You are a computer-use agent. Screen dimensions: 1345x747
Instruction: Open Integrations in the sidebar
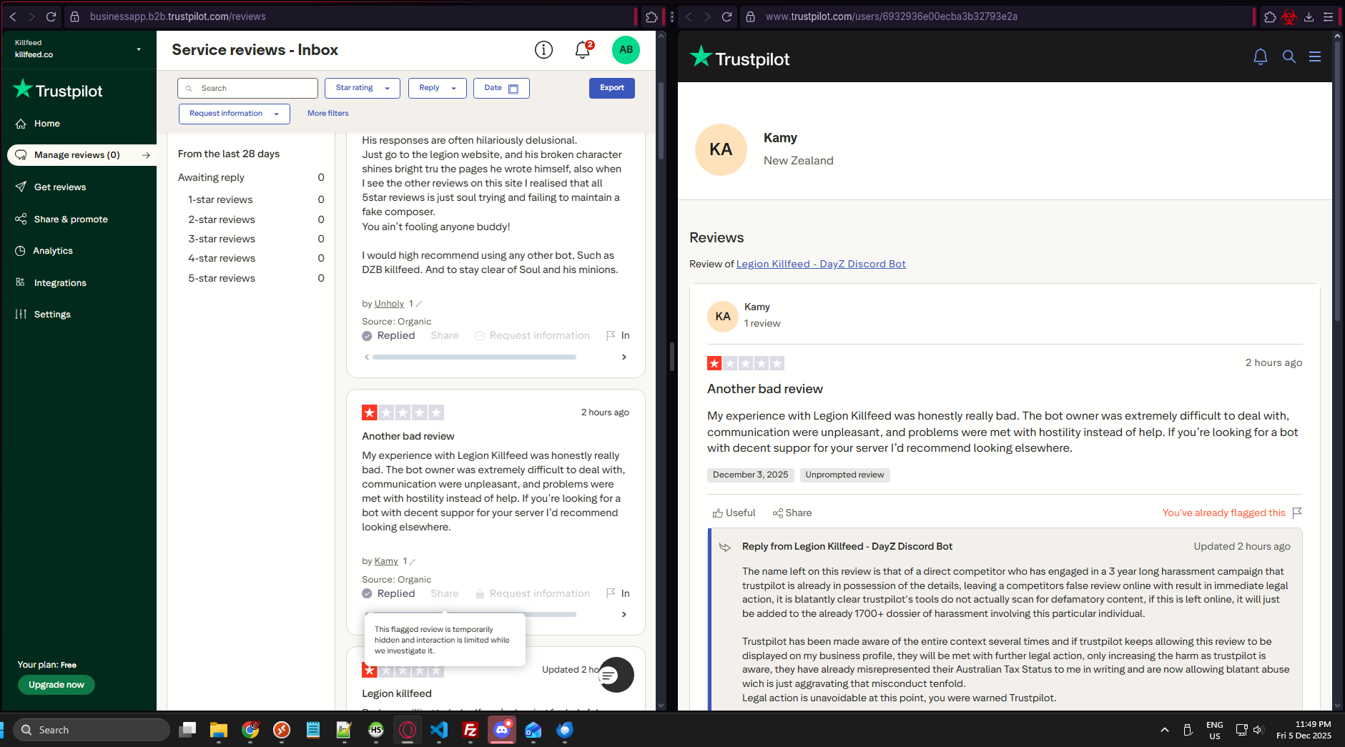[x=60, y=283]
